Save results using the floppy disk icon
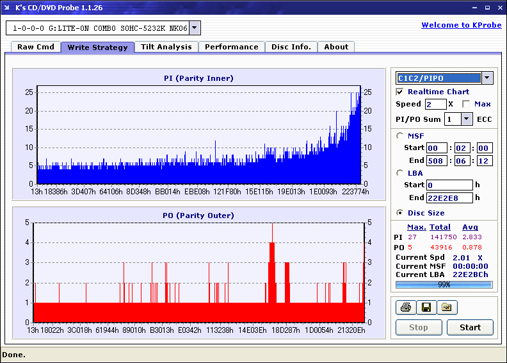 (x=426, y=308)
